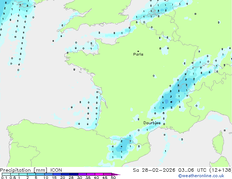This screenshot has height=179, width=232.
Task: Click the '0.1' legend scale label
Action: pos(4,178)
